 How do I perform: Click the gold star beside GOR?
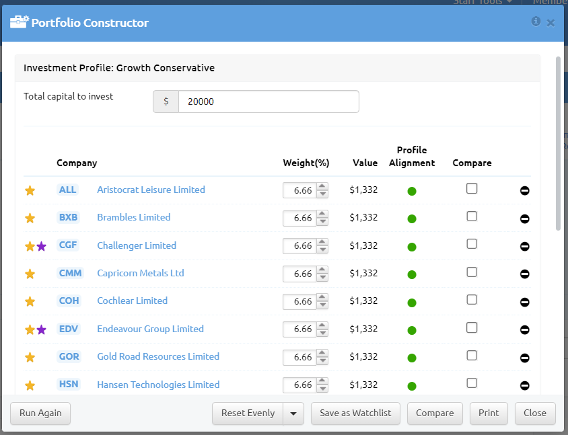[30, 357]
